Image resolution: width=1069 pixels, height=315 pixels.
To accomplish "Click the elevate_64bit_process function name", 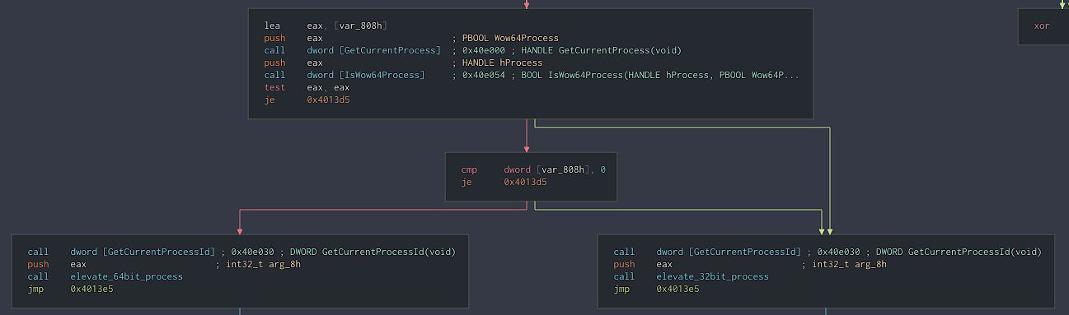I will point(126,276).
